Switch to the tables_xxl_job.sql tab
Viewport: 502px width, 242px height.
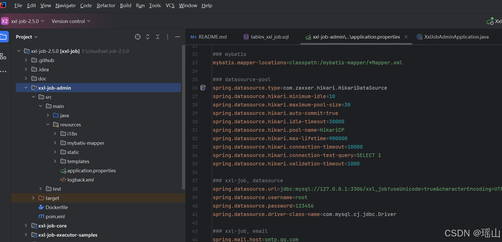pyautogui.click(x=266, y=37)
